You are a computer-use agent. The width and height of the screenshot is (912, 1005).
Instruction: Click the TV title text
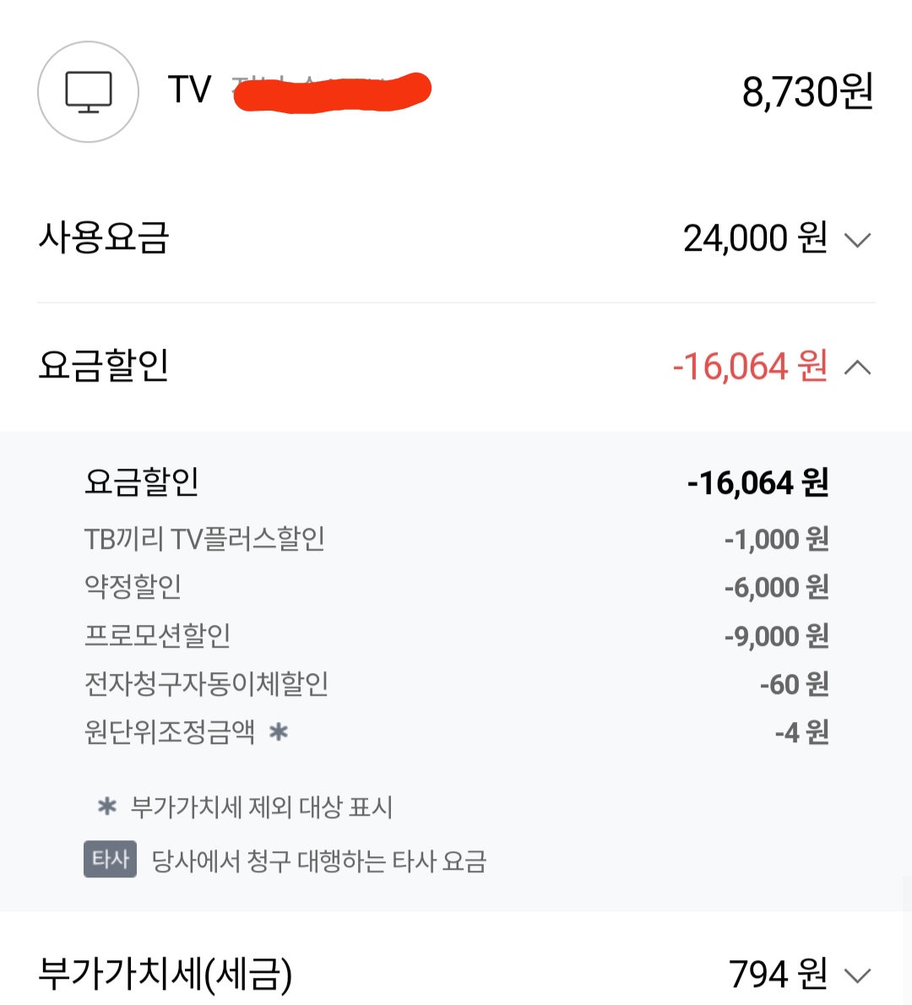coord(189,90)
